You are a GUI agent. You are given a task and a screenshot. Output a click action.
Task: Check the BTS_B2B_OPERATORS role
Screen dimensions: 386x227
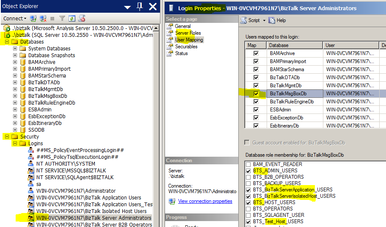pos(248,177)
